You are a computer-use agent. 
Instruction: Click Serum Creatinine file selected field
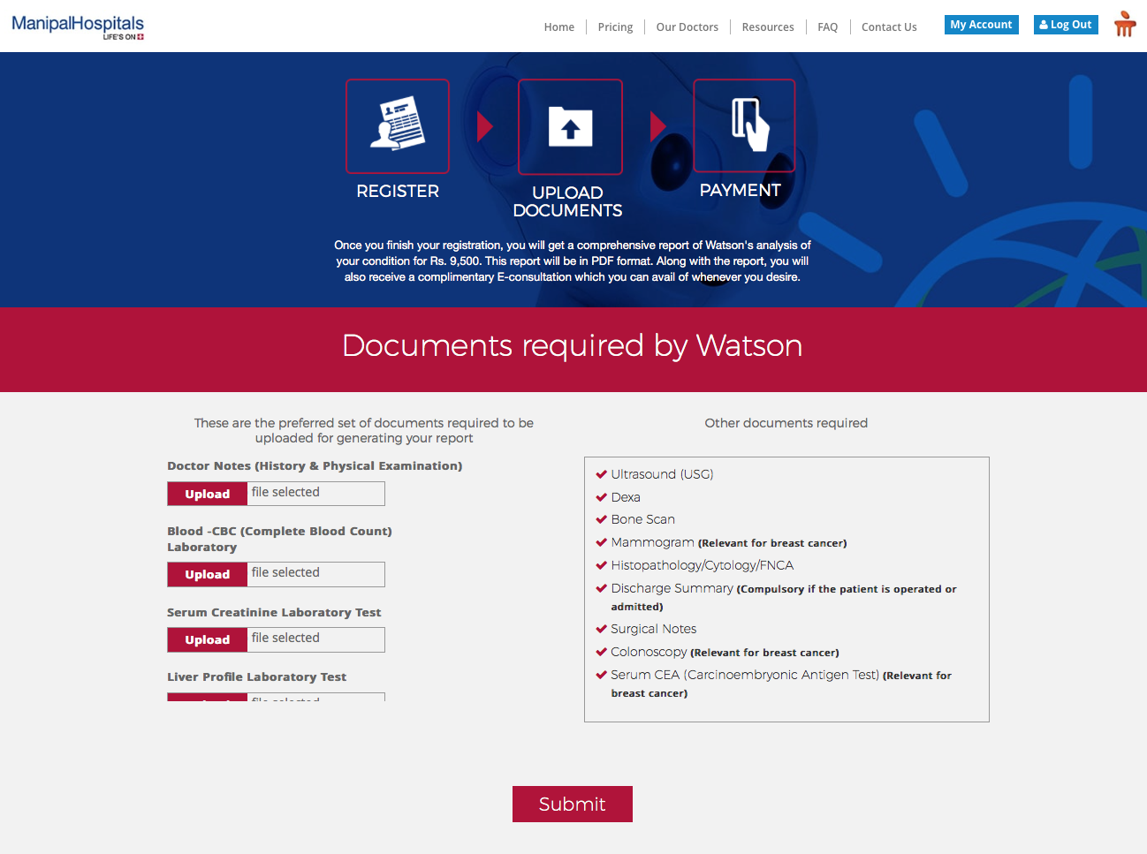click(316, 639)
